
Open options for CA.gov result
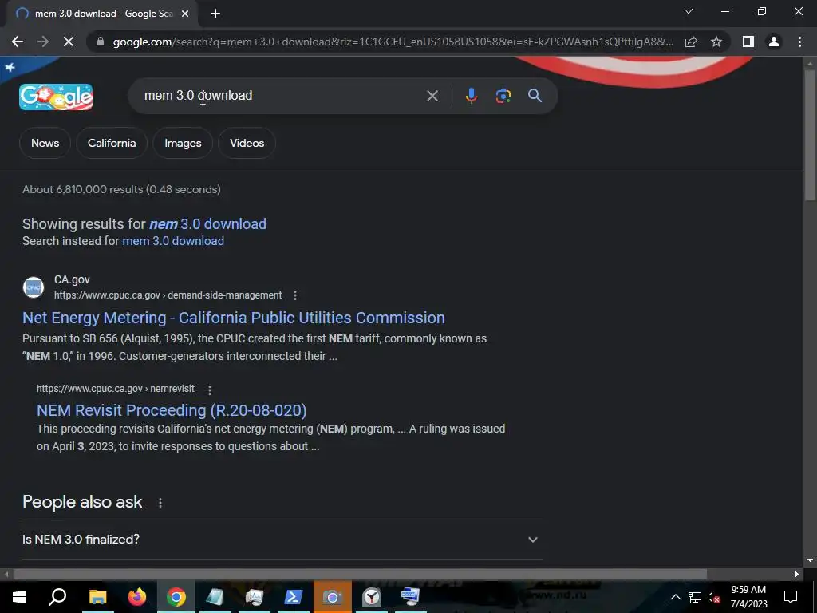pos(295,295)
